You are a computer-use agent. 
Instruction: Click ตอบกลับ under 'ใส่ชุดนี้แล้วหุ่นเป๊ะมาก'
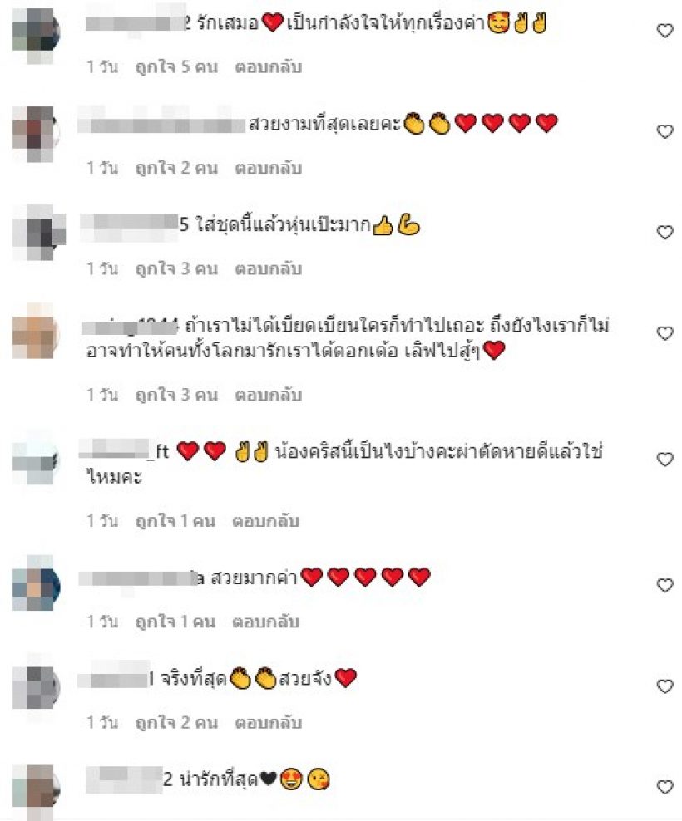[x=269, y=268]
